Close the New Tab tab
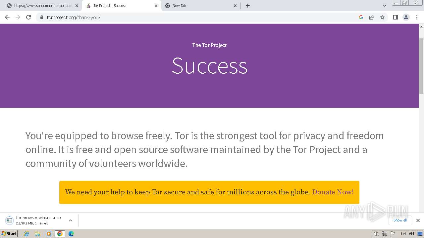The image size is (424, 238). tap(235, 6)
